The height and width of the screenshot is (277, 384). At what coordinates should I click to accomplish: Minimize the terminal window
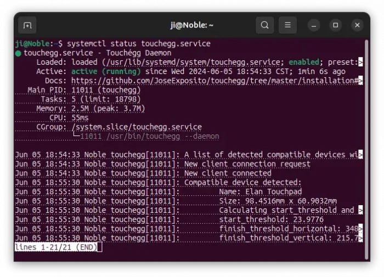pyautogui.click(x=314, y=25)
